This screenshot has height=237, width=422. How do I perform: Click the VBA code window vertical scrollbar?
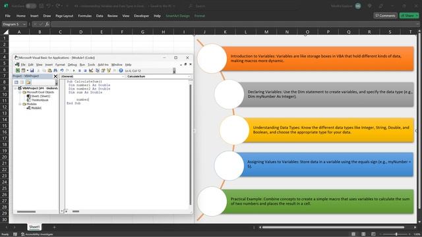191,145
